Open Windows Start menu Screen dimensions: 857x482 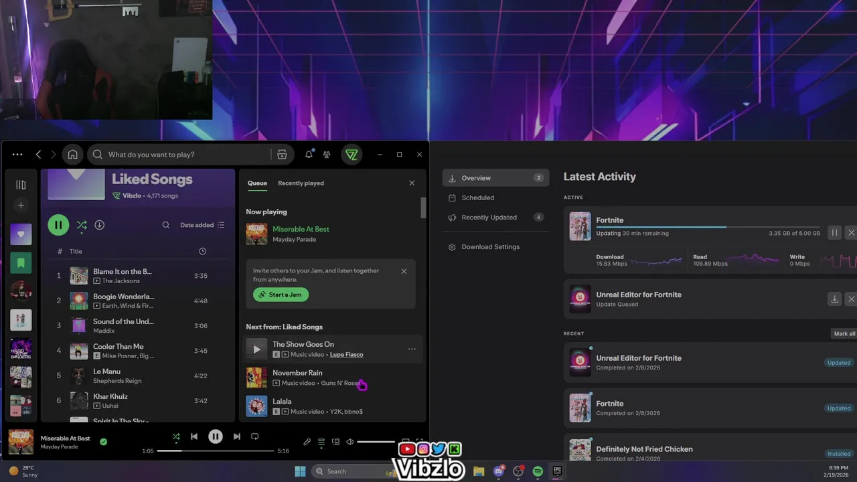(300, 471)
